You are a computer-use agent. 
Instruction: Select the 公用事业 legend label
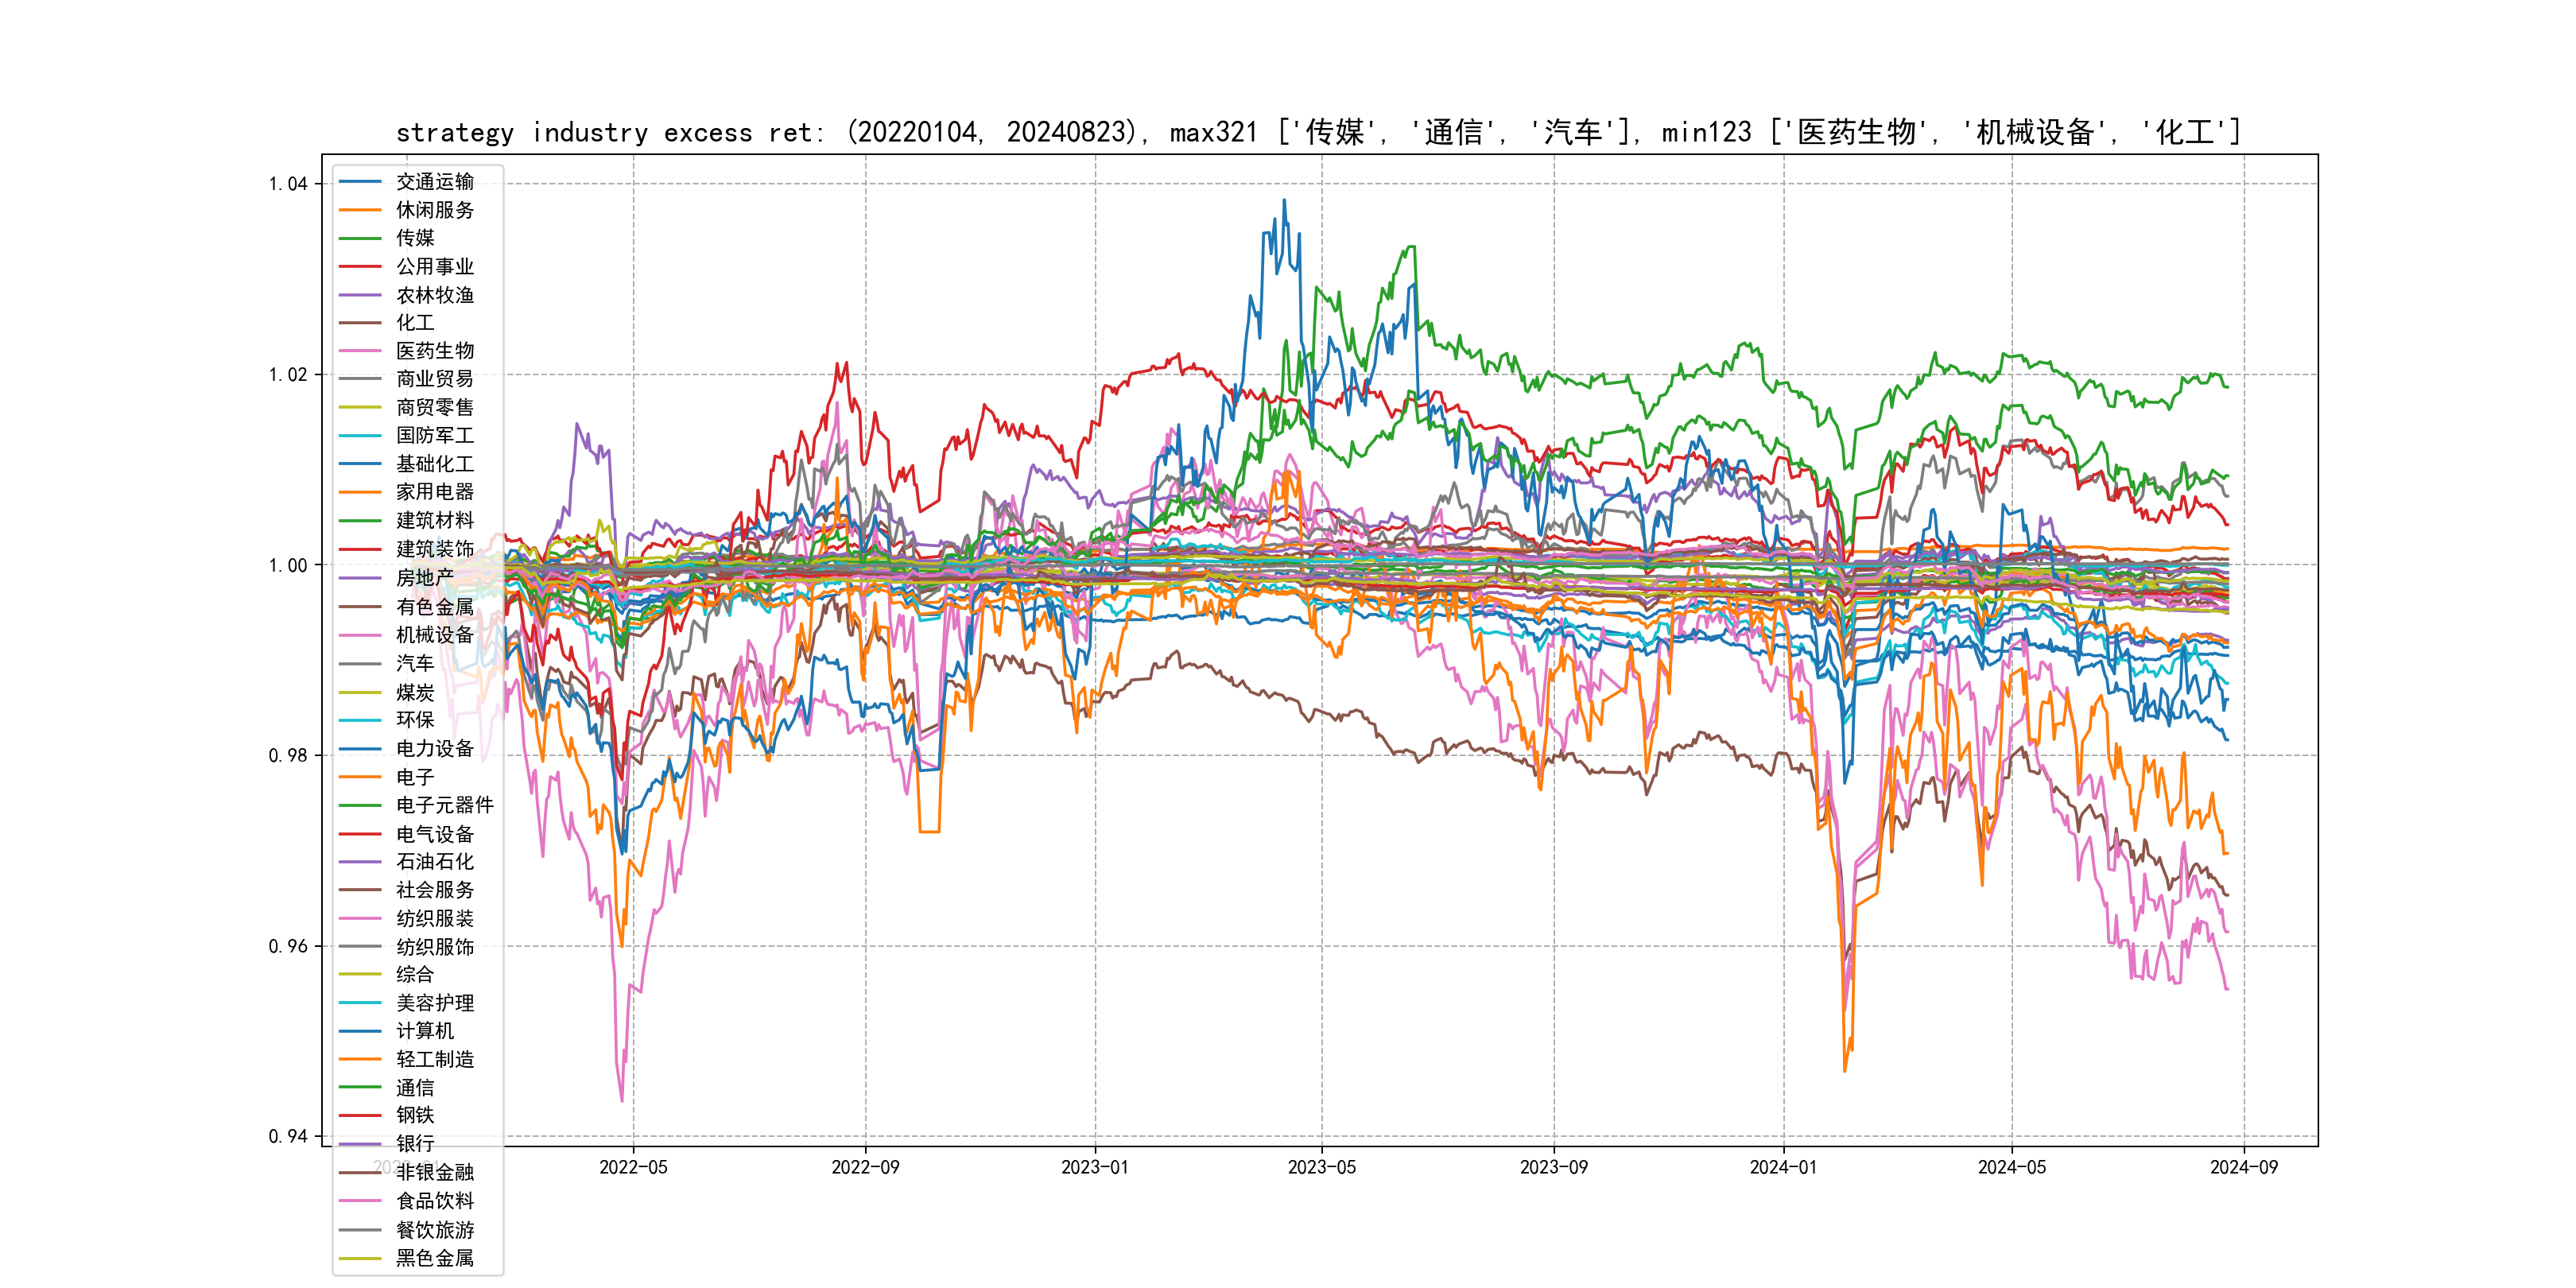(434, 266)
